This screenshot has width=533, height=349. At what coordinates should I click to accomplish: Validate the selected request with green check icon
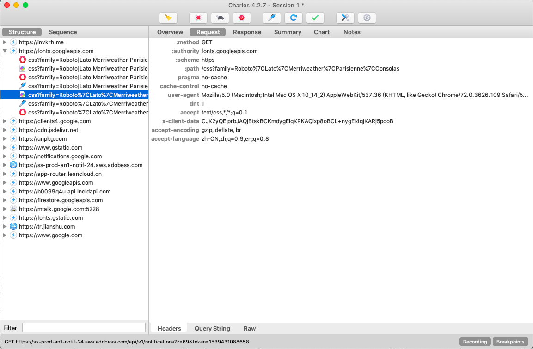click(314, 18)
